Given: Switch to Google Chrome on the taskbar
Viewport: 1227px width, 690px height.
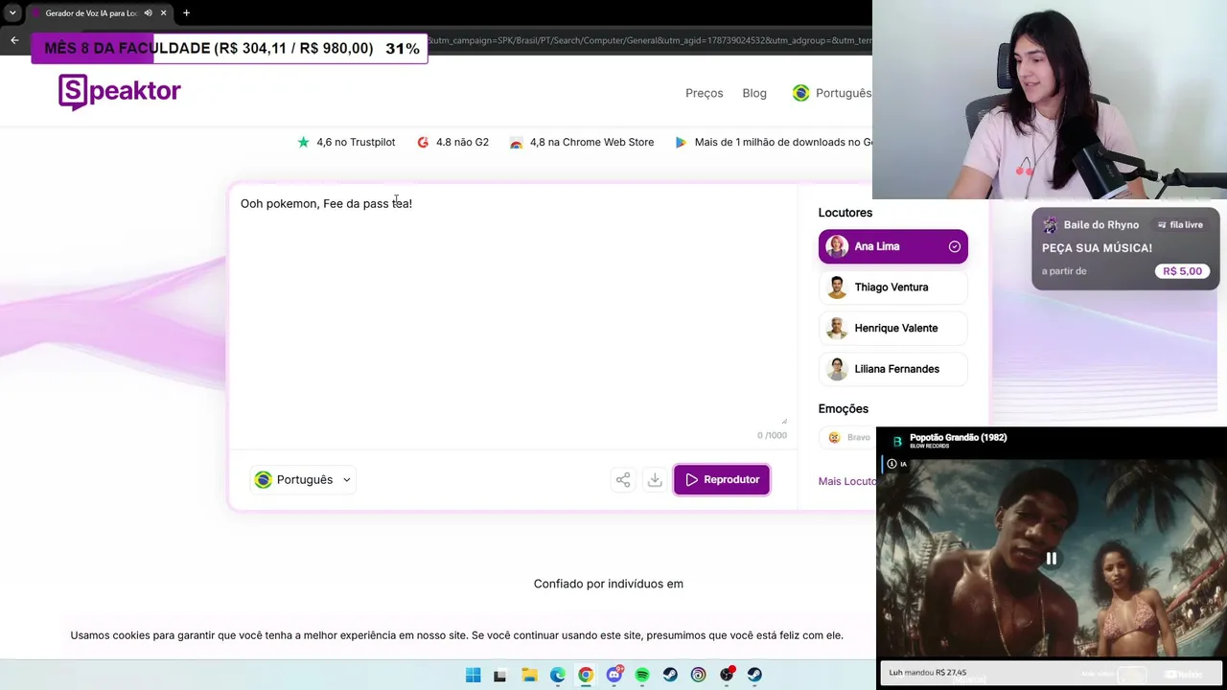Looking at the screenshot, I should point(586,675).
